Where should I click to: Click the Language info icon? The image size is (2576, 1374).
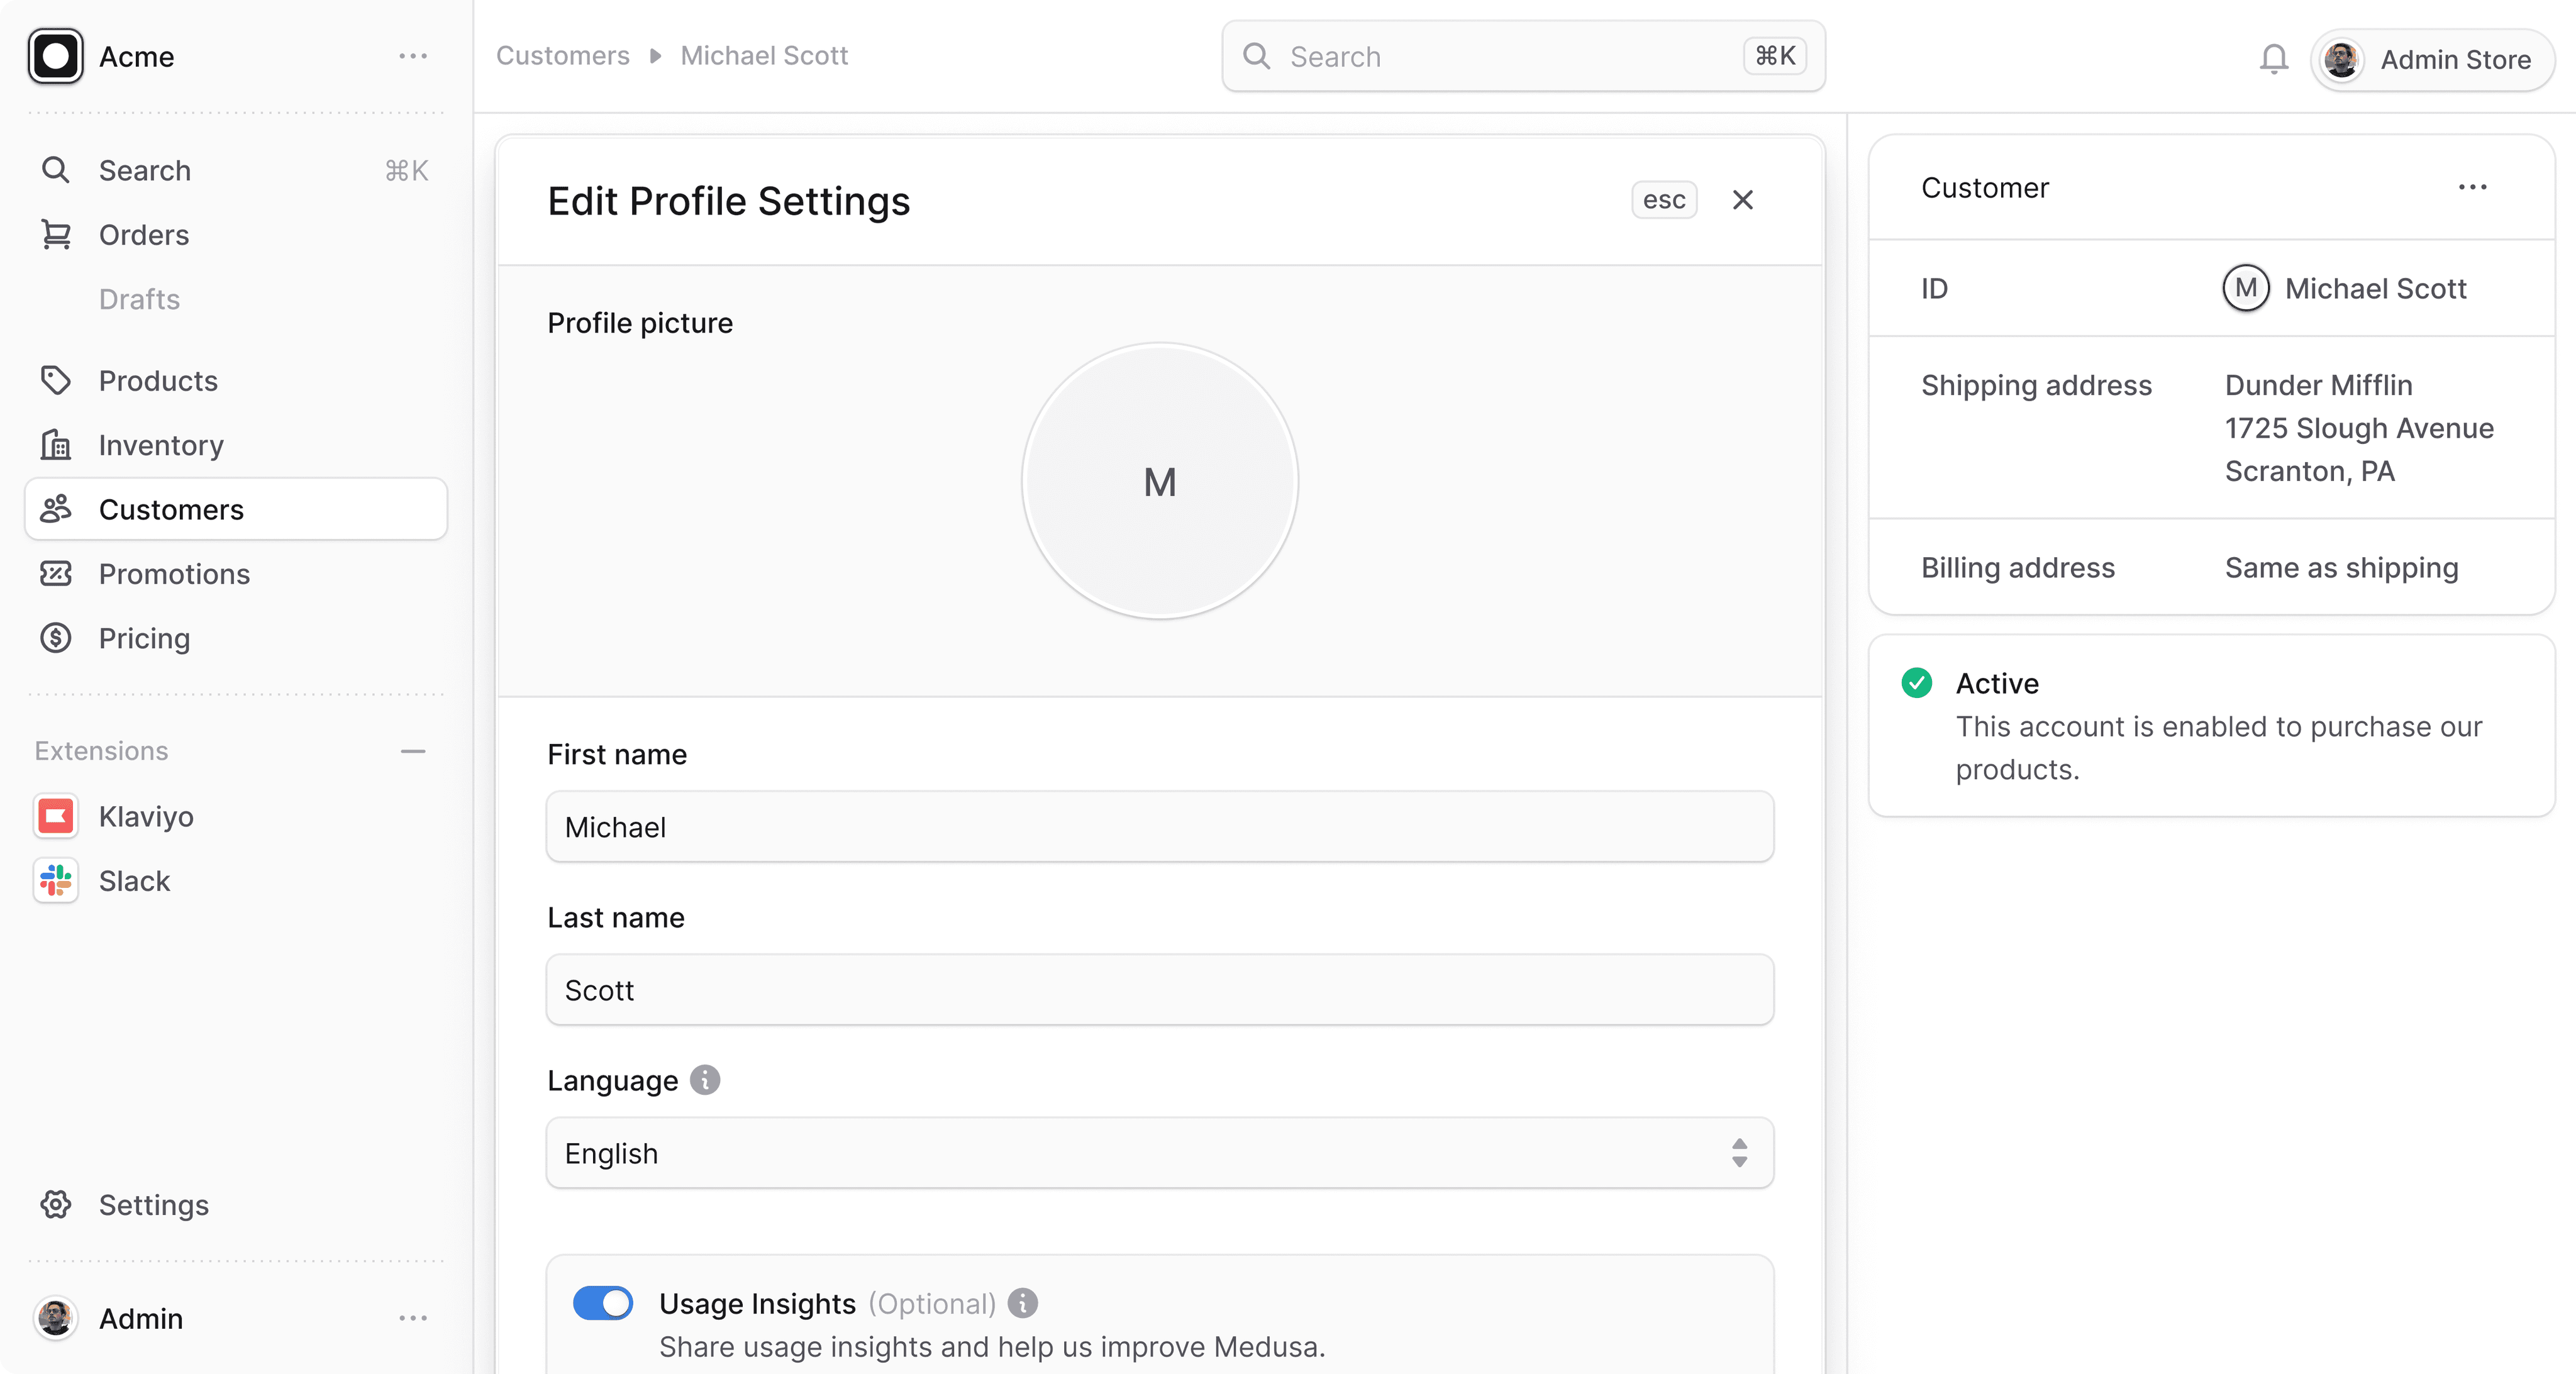[705, 1080]
